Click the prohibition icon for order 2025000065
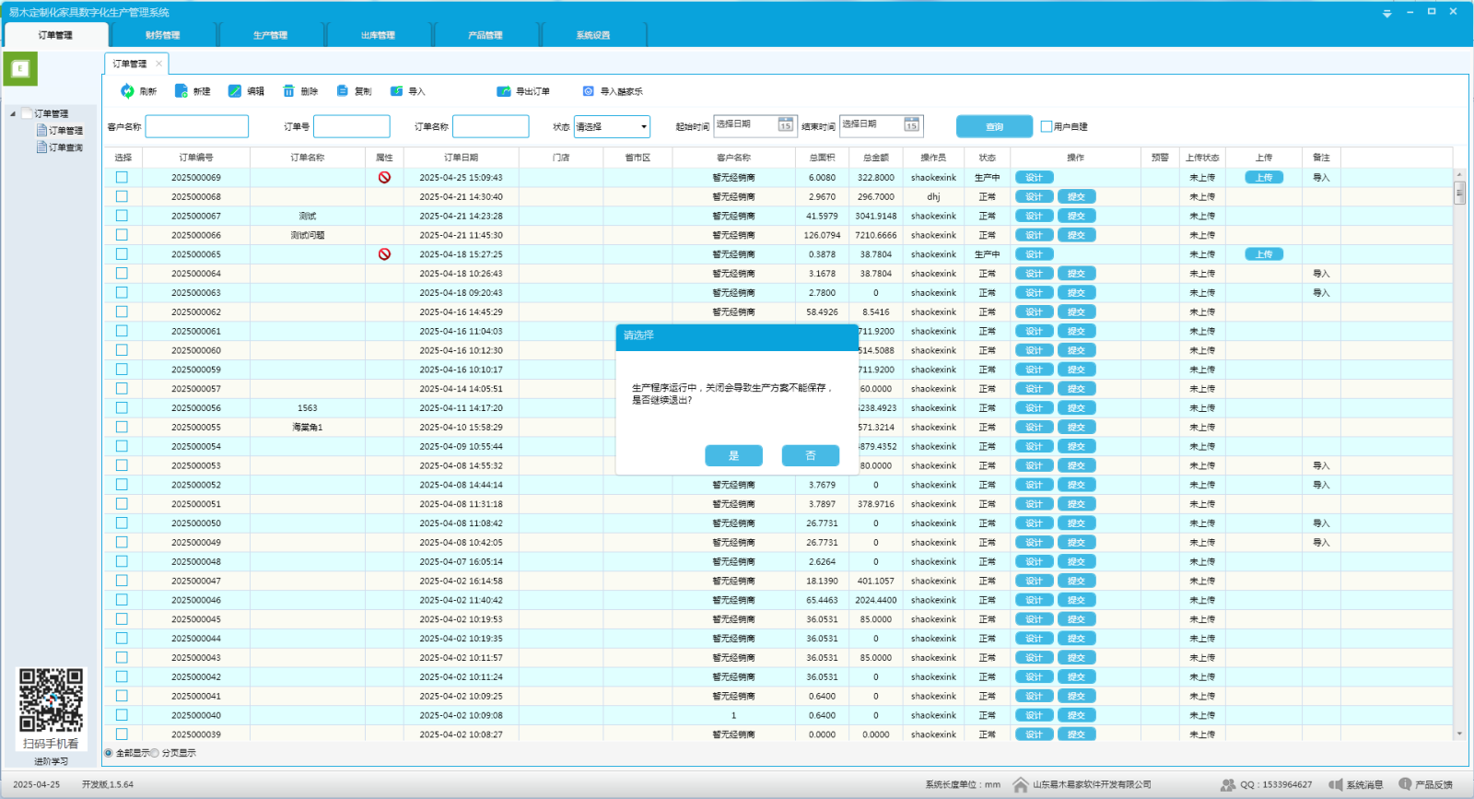 click(384, 254)
